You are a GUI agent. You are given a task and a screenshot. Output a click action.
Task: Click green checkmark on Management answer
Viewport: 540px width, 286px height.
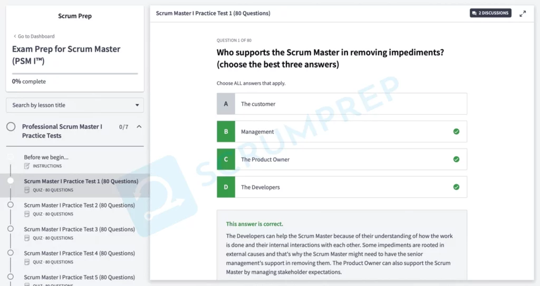point(456,132)
